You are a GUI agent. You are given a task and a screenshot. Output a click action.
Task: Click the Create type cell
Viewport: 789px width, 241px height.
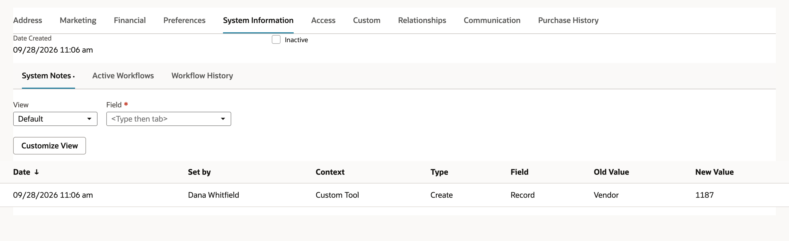[x=441, y=195]
